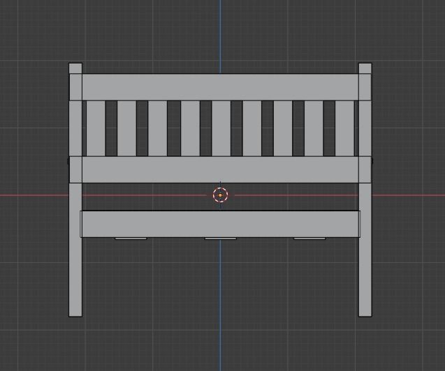445x371 pixels.
Task: Select the left support bracket under the seat
Action: pos(131,238)
